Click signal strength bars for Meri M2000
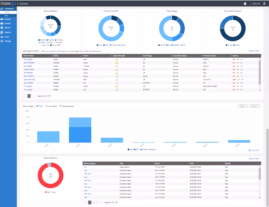Screen dimensions: 269x207 click(116, 59)
